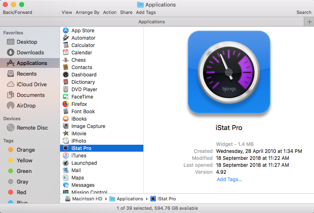
Task: Add a new Finder tab with plus button
Action: click(309, 22)
